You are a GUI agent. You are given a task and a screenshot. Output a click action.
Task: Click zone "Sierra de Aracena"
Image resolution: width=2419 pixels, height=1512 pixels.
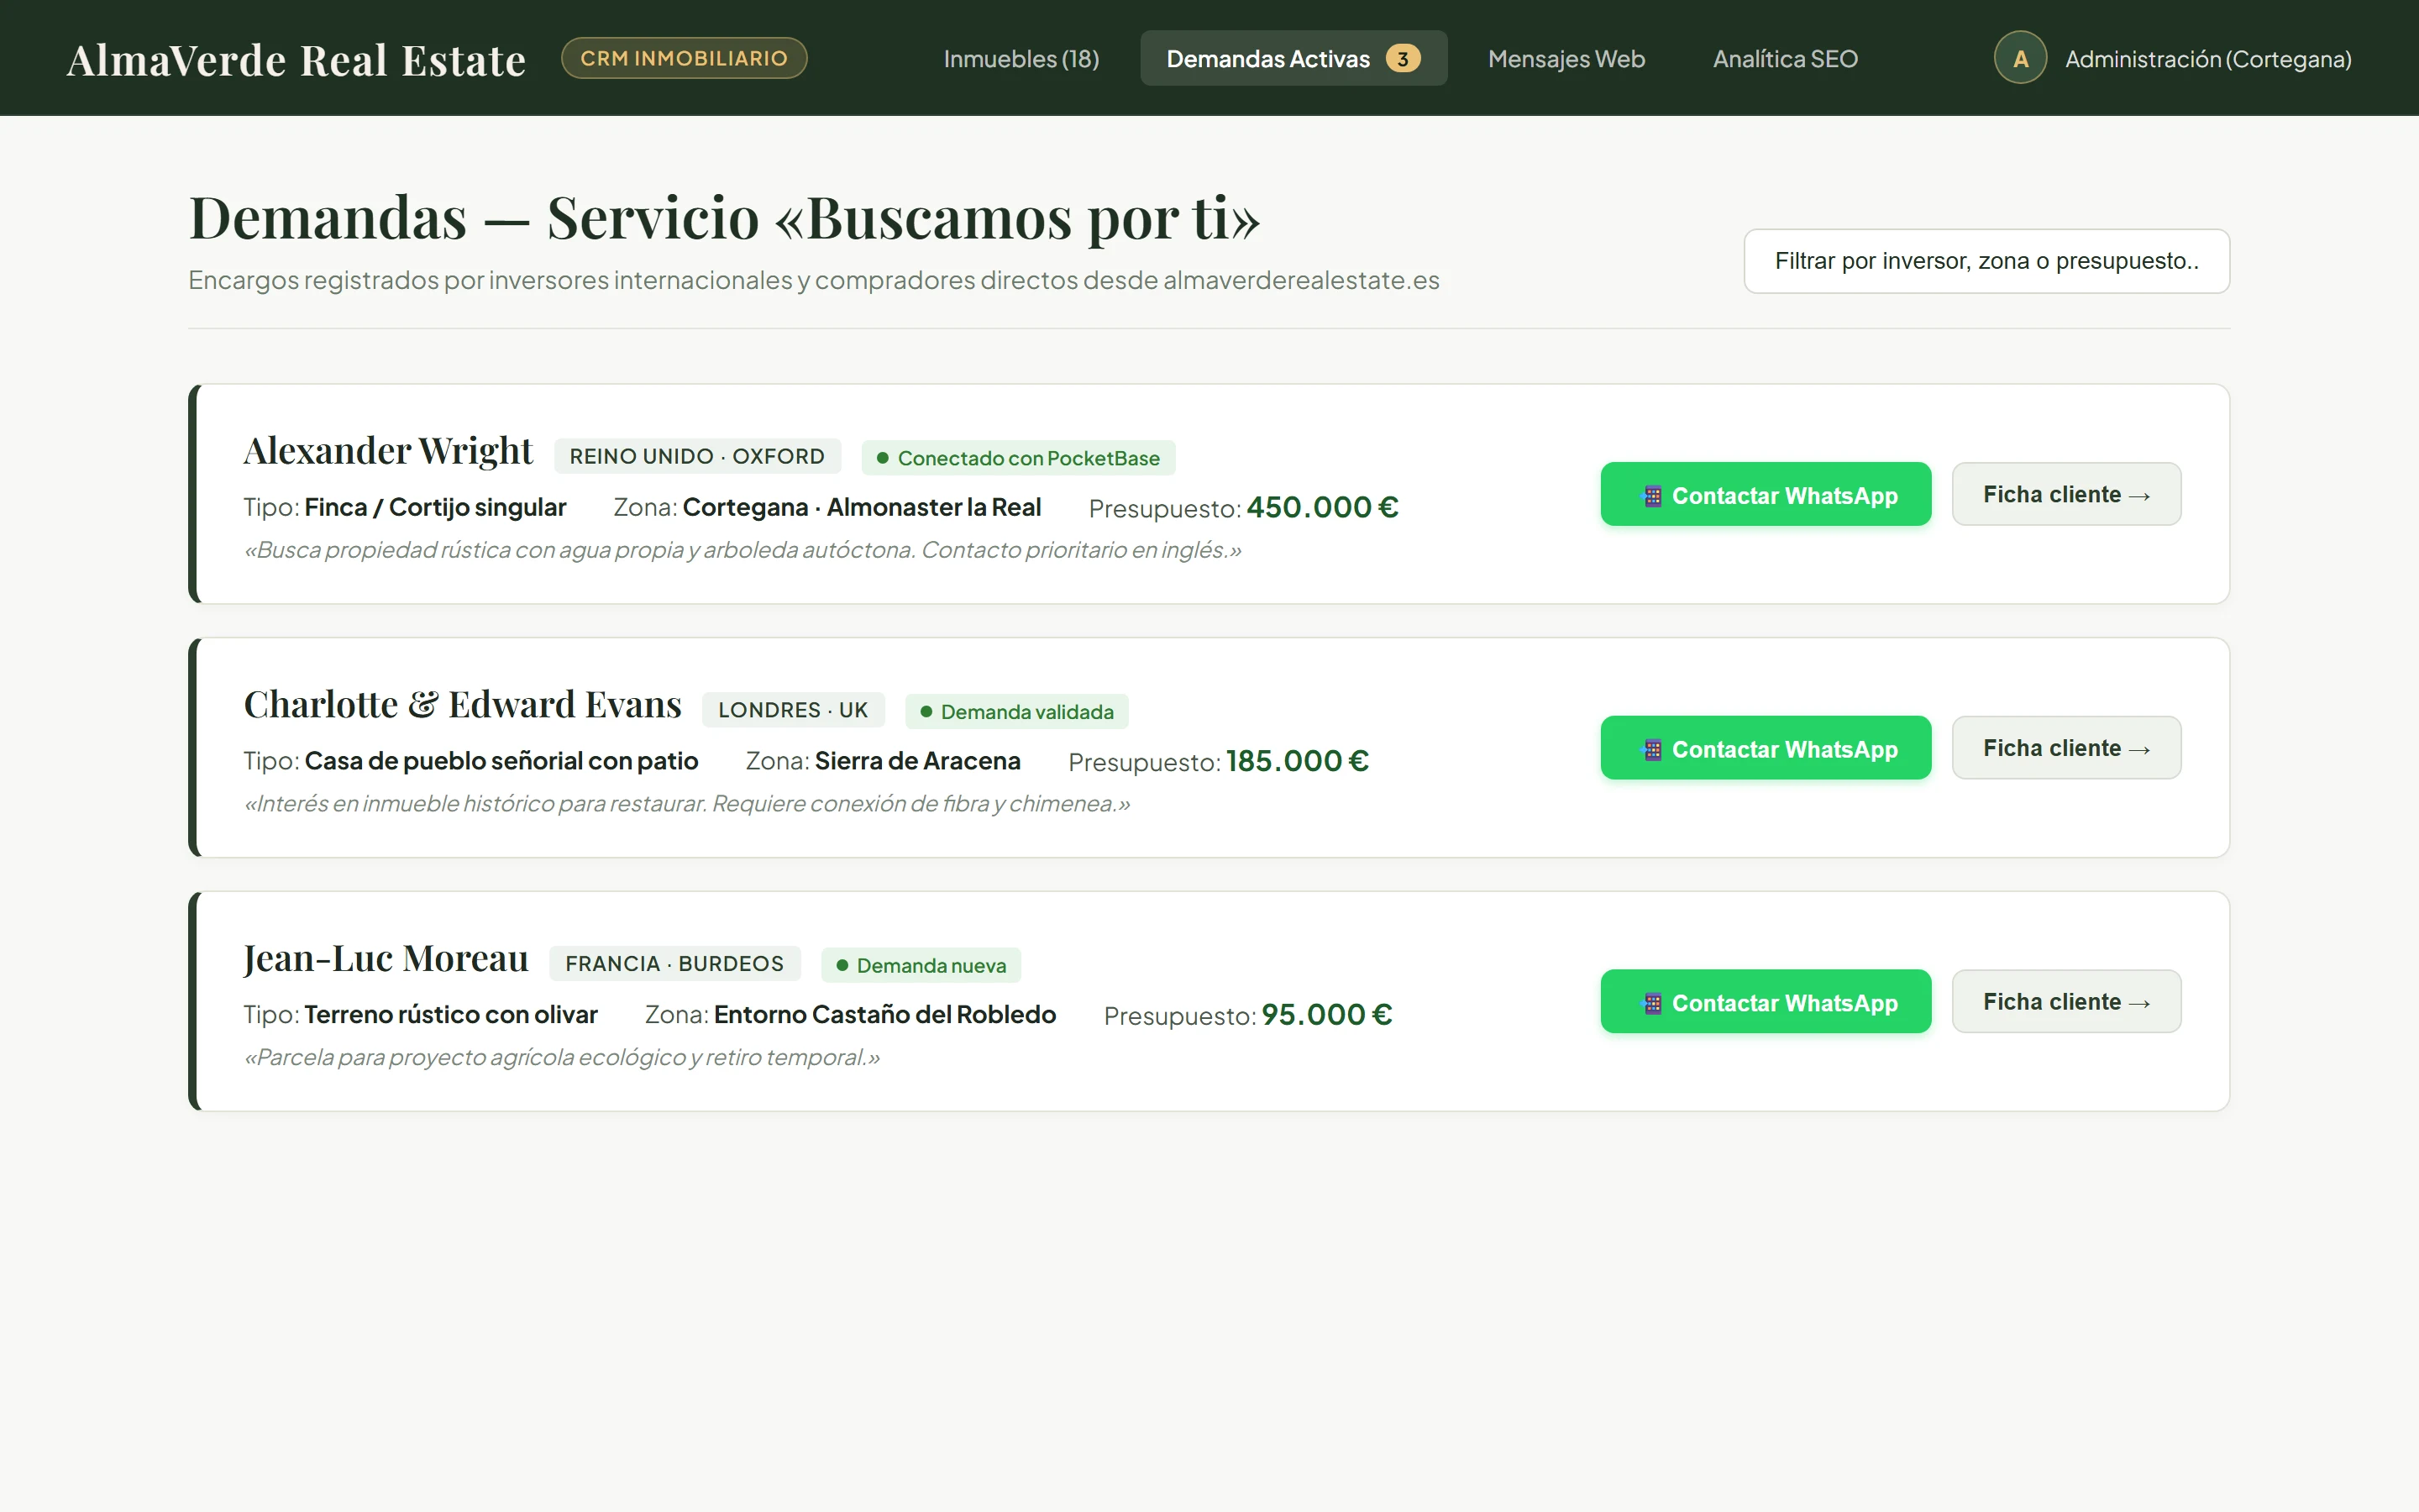[917, 761]
